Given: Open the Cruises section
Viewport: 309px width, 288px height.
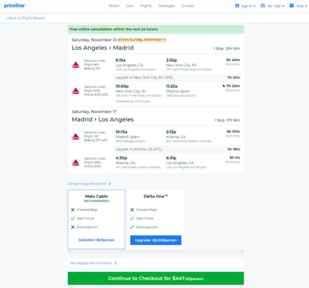Looking at the screenshot, I should tap(188, 6).
